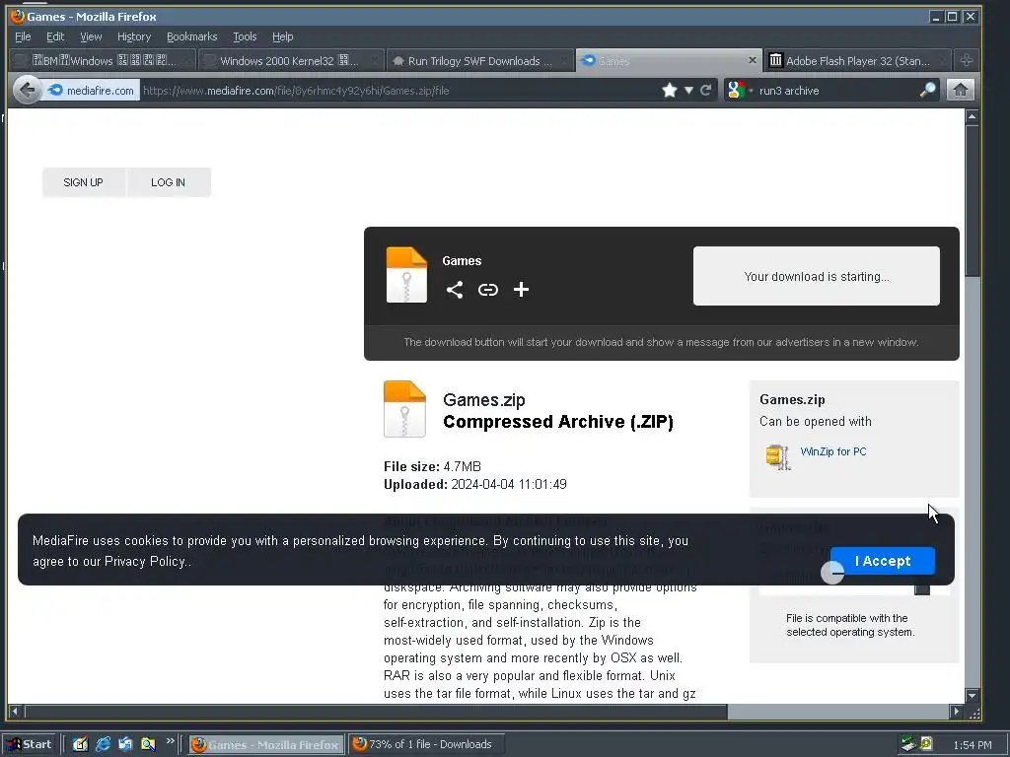Reload the page

[x=706, y=90]
